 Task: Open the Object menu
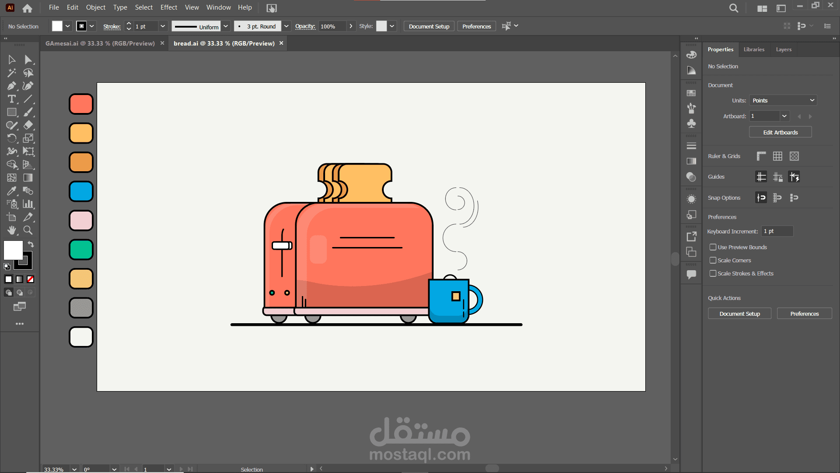(95, 7)
